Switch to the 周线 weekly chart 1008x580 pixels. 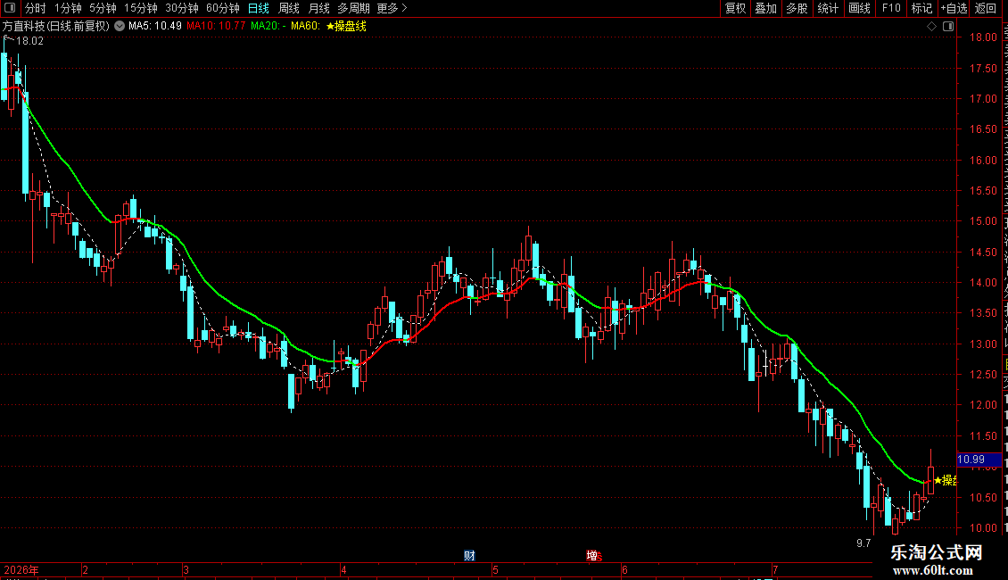(289, 8)
